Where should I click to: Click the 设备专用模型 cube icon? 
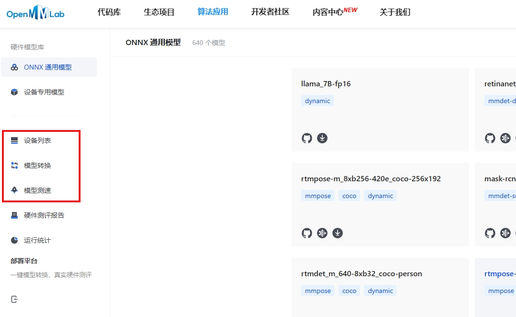pyautogui.click(x=14, y=92)
